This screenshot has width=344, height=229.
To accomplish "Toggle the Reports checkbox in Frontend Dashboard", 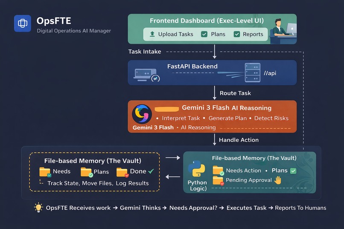I will (x=237, y=34).
